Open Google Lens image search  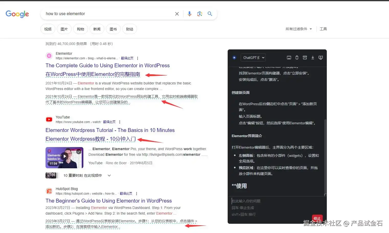click(x=200, y=14)
